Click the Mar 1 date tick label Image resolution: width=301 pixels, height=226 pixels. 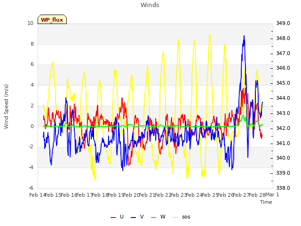point(272,194)
